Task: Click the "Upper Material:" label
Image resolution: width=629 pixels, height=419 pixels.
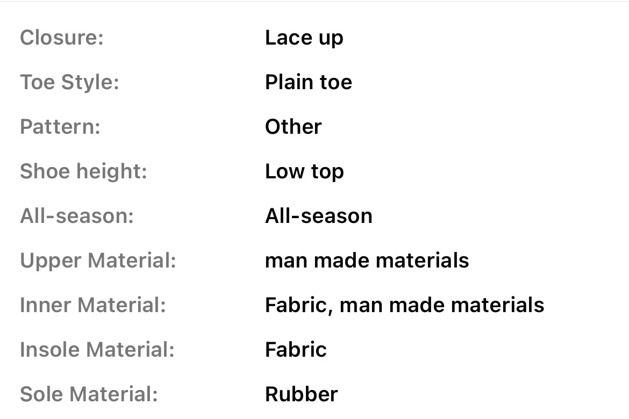Action: click(x=98, y=261)
